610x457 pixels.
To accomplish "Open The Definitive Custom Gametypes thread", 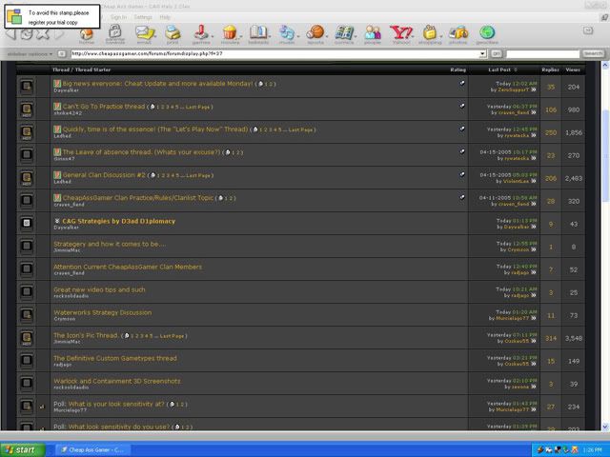I will (115, 358).
